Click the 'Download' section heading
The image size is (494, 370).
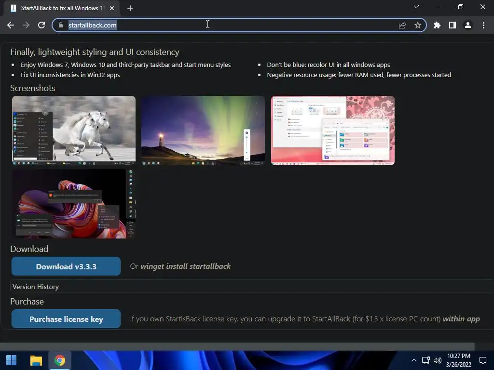click(29, 249)
